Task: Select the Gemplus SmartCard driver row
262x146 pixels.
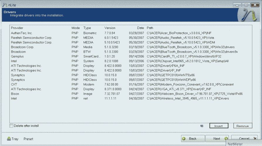Action: click(x=131, y=56)
